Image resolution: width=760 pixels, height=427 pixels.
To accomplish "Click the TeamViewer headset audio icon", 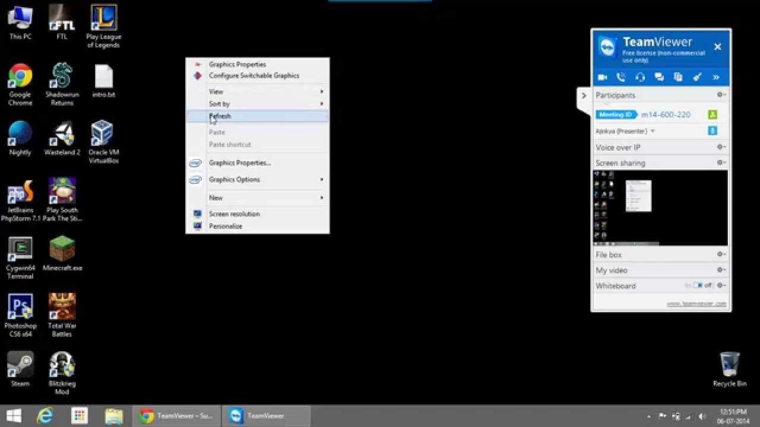I will click(640, 77).
